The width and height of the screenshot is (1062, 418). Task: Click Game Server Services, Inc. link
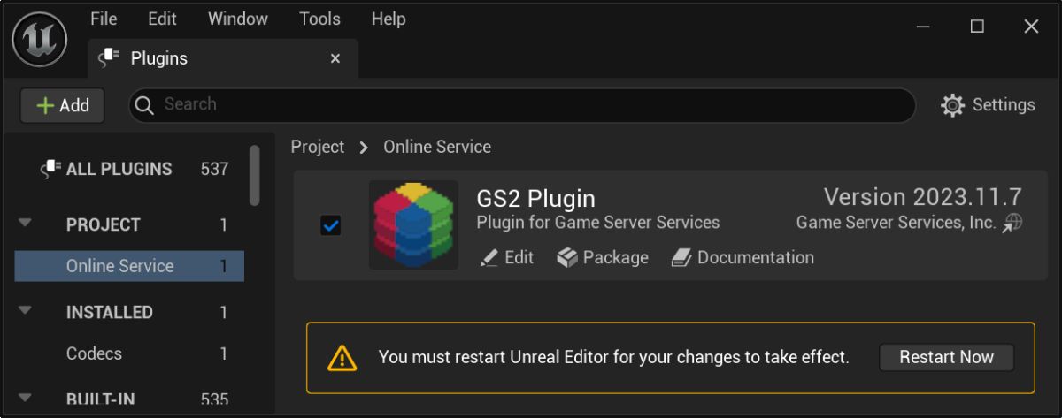(x=897, y=223)
